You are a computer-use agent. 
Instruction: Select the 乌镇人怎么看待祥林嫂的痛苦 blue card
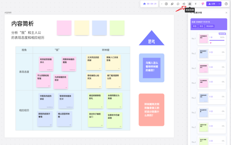[151, 68]
